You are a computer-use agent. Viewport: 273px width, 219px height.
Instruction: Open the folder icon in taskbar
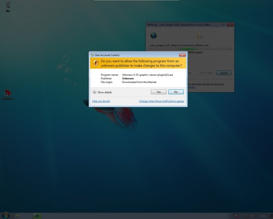coord(17,216)
